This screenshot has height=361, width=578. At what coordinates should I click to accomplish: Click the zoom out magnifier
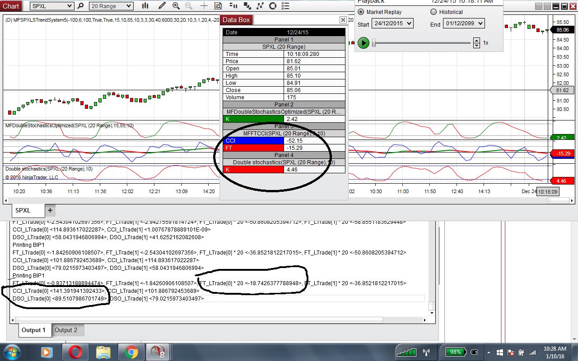tap(189, 6)
